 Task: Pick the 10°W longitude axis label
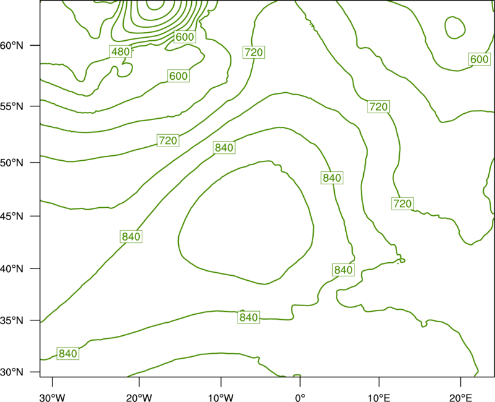pyautogui.click(x=220, y=398)
